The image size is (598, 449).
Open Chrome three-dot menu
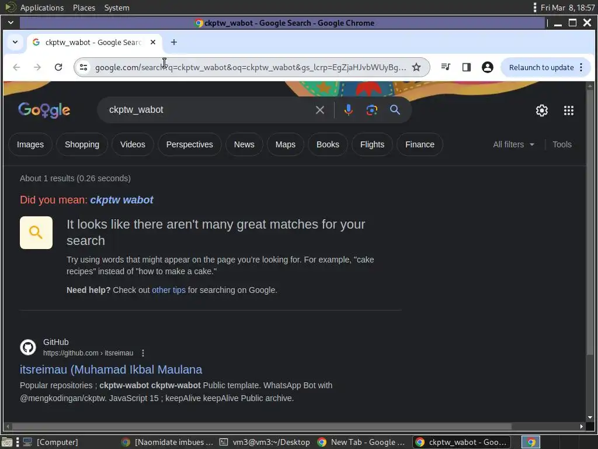pos(581,67)
